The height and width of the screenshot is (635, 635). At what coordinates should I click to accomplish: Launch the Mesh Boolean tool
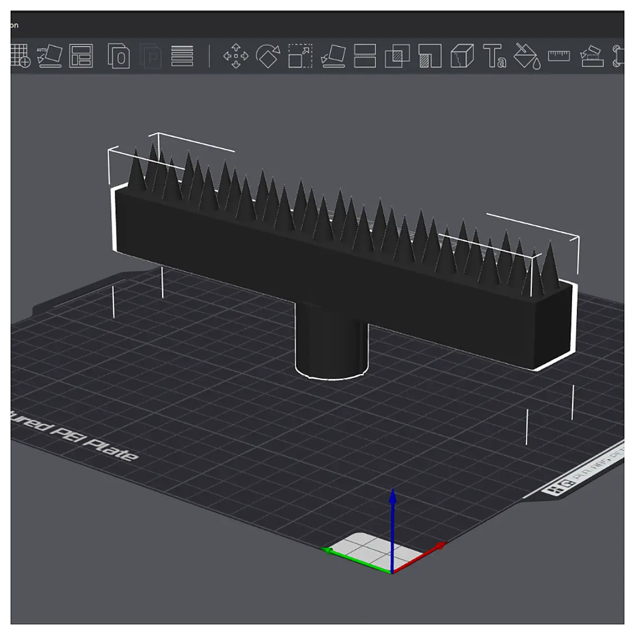[x=397, y=56]
